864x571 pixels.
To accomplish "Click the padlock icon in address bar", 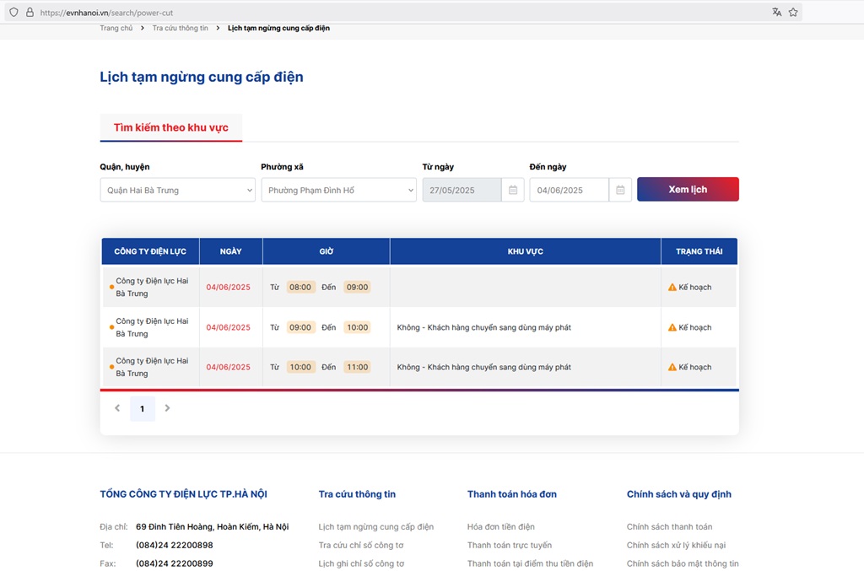I will click(x=30, y=13).
